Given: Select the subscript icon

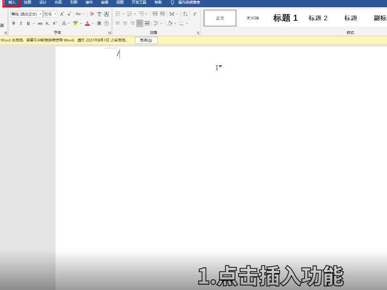Looking at the screenshot, I should (x=47, y=23).
